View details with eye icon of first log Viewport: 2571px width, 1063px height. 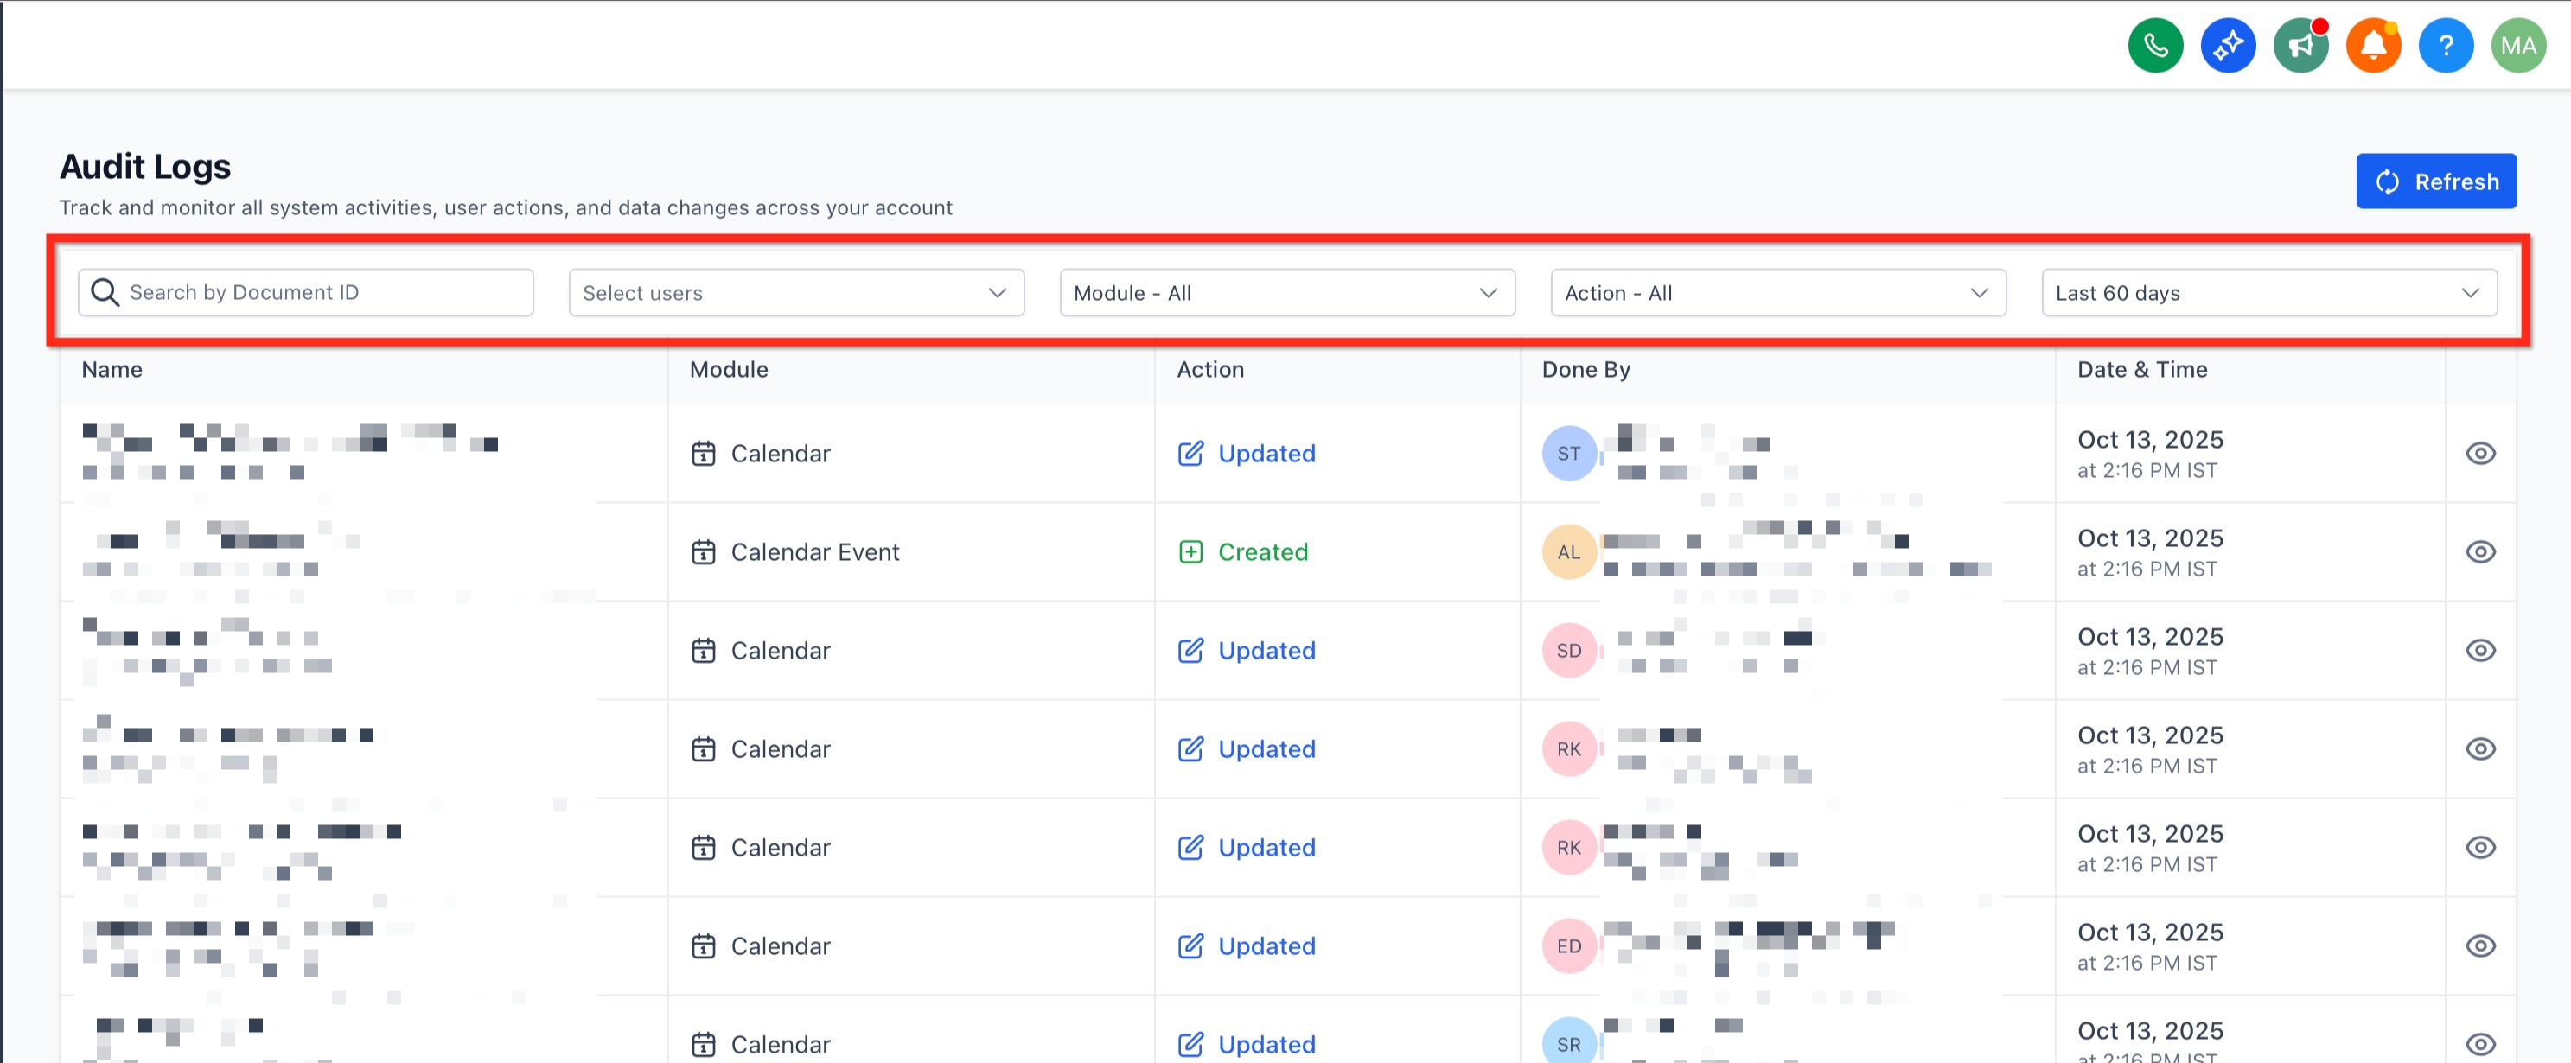pos(2480,453)
